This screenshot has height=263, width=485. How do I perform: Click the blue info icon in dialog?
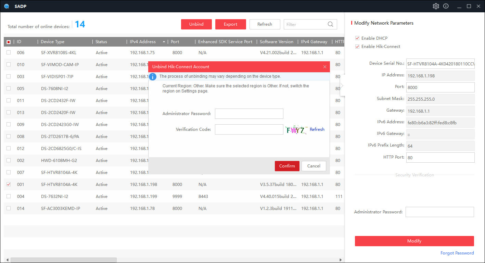pos(153,76)
